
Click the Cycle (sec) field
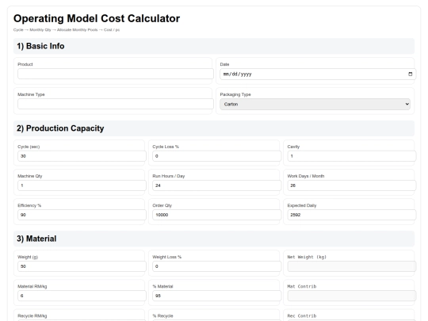point(82,156)
